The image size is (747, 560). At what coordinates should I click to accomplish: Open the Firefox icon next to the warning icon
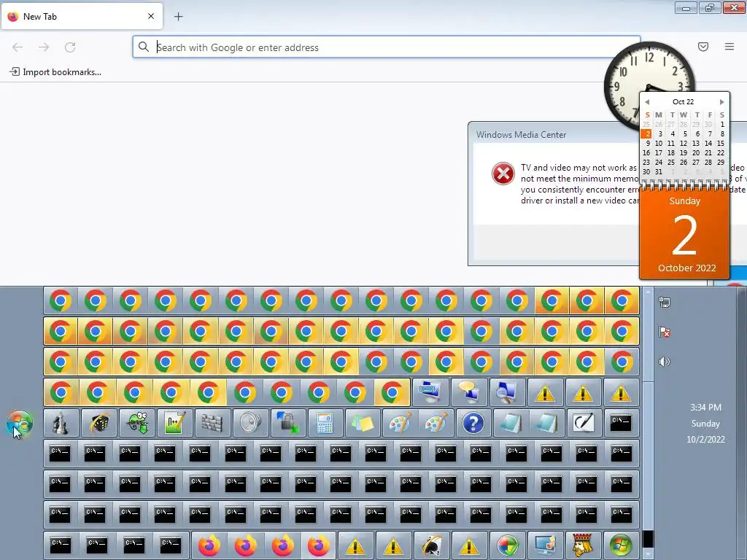318,545
